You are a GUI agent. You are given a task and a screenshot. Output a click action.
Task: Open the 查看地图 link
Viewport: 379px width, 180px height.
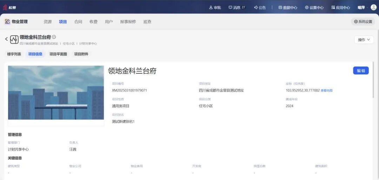327,91
